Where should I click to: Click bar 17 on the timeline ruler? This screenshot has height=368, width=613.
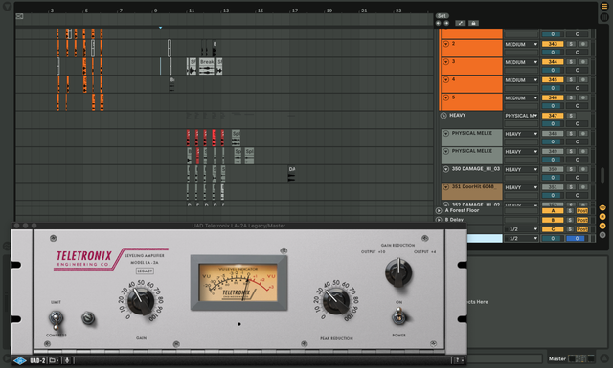[295, 11]
